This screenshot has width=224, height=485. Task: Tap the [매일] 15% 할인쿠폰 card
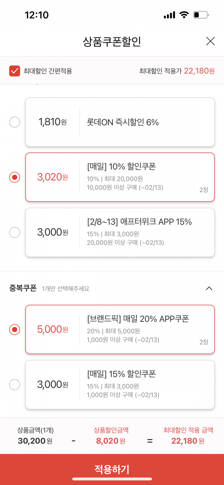[x=120, y=385]
